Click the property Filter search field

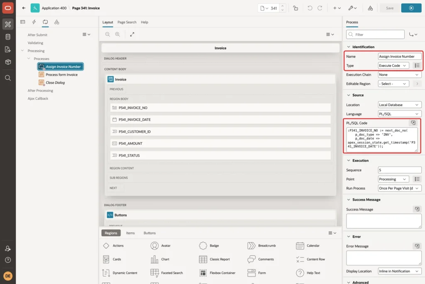point(375,35)
